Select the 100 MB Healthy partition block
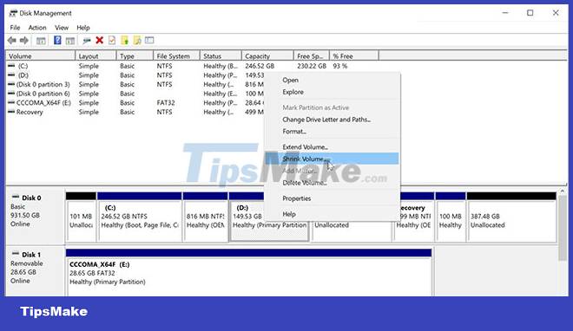Image resolution: width=573 pixels, height=331 pixels. [451, 217]
